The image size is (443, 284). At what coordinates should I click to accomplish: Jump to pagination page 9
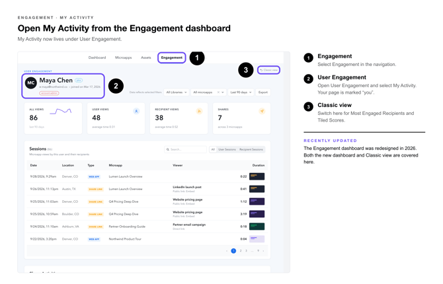coord(258,251)
